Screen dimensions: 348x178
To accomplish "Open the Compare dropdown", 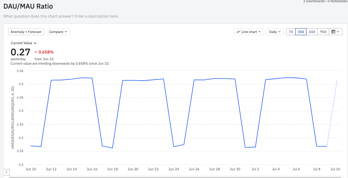I will (x=58, y=32).
